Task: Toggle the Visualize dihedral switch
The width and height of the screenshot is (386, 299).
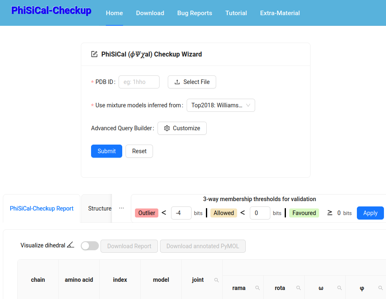Action: click(90, 246)
